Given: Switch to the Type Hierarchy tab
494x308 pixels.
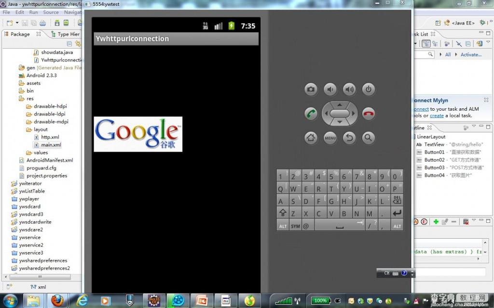Looking at the screenshot, I should [x=66, y=34].
